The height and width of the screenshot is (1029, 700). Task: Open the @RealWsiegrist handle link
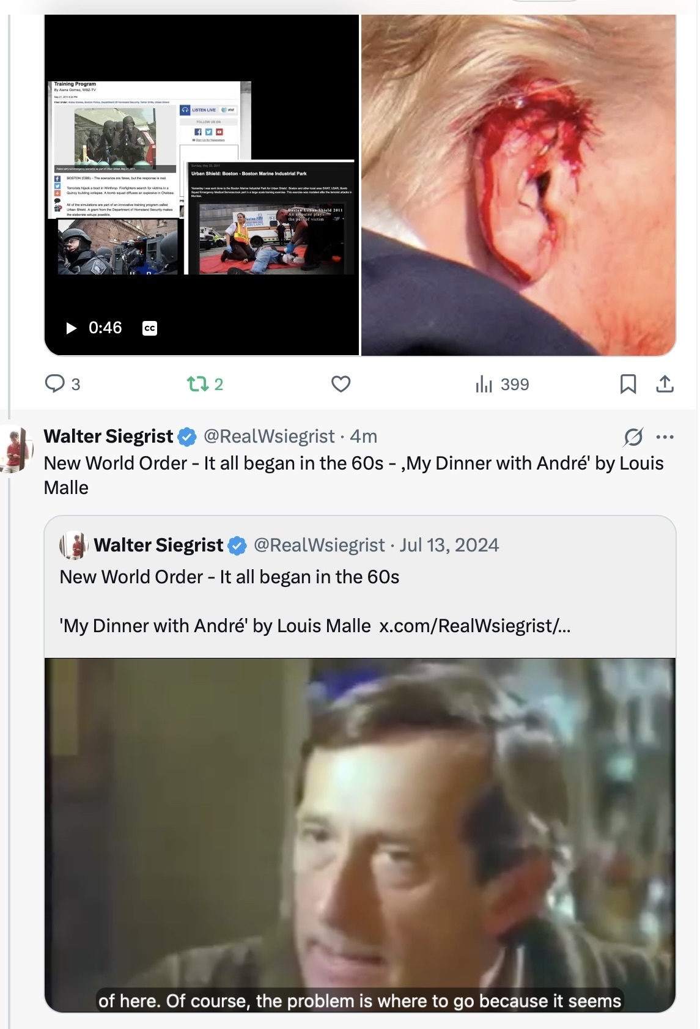click(269, 437)
